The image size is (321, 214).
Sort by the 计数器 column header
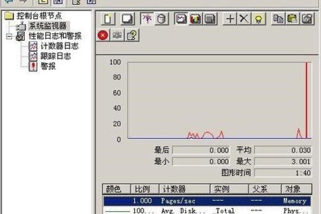(x=185, y=189)
